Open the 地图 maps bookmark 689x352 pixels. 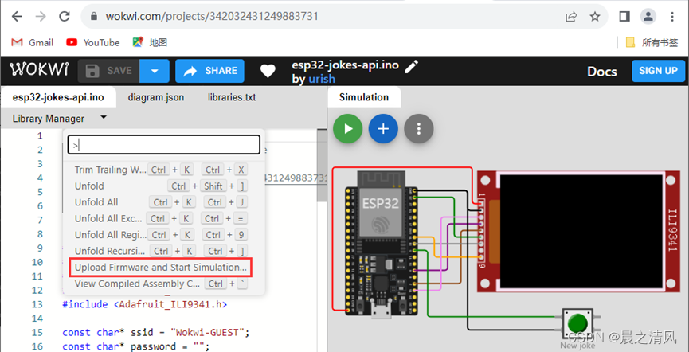click(150, 43)
